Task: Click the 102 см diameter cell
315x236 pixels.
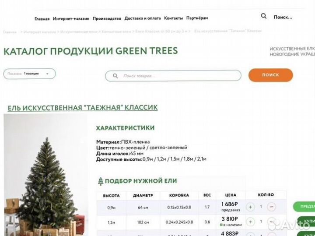Action: click(x=143, y=222)
